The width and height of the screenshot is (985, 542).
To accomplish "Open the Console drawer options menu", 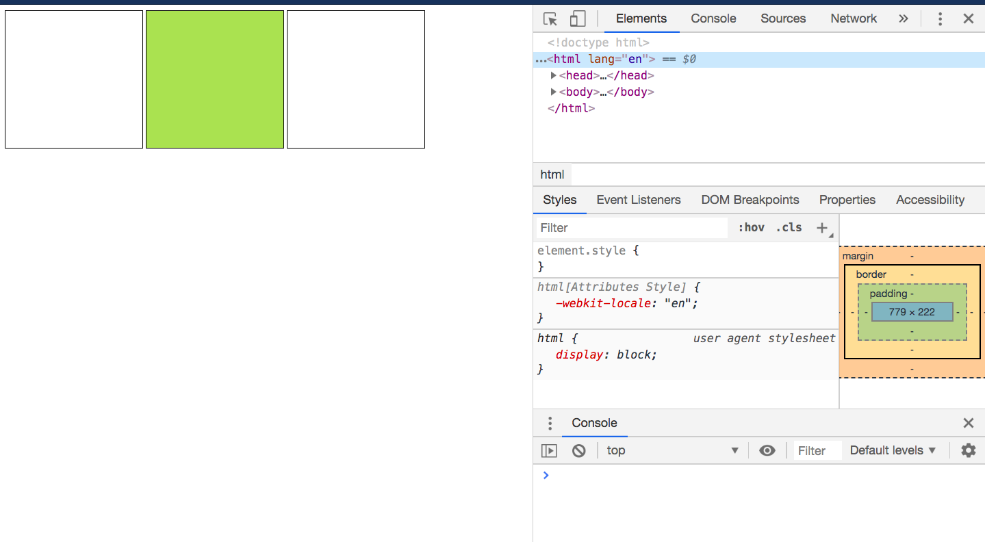I will (x=550, y=423).
